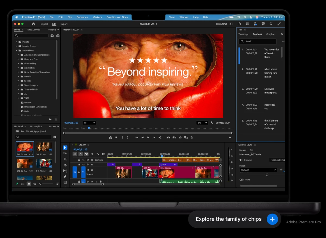Toggle the Mute switch in Essential Sound

click(241, 180)
